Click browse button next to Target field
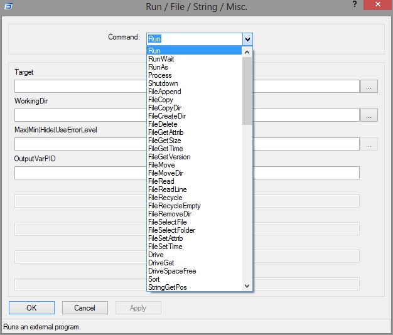393x335 pixels. pyautogui.click(x=369, y=87)
